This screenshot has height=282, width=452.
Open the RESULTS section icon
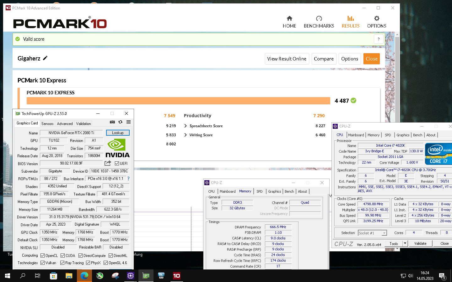tap(351, 18)
